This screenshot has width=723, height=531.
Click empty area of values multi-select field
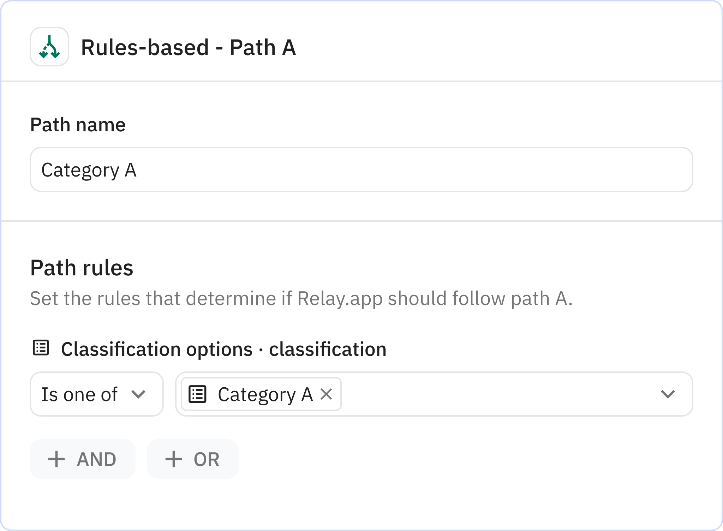click(x=494, y=394)
